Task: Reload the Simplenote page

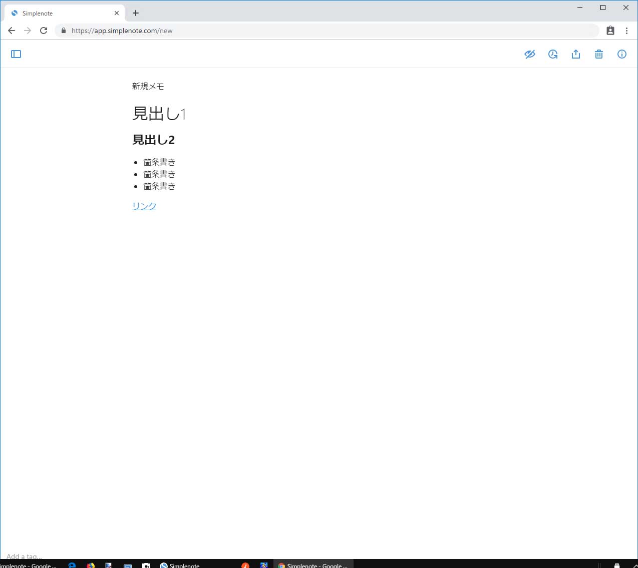Action: [44, 31]
